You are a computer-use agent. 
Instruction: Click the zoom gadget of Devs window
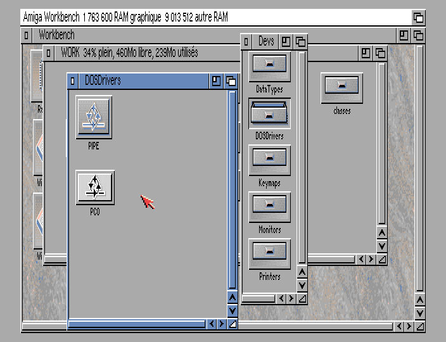point(286,42)
